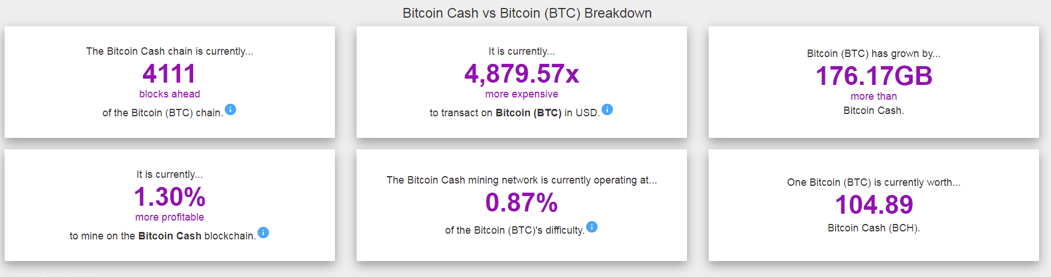Click the Bitcoin Cash vs Bitcoin Breakdown heading
The height and width of the screenshot is (277, 1051).
[x=527, y=13]
